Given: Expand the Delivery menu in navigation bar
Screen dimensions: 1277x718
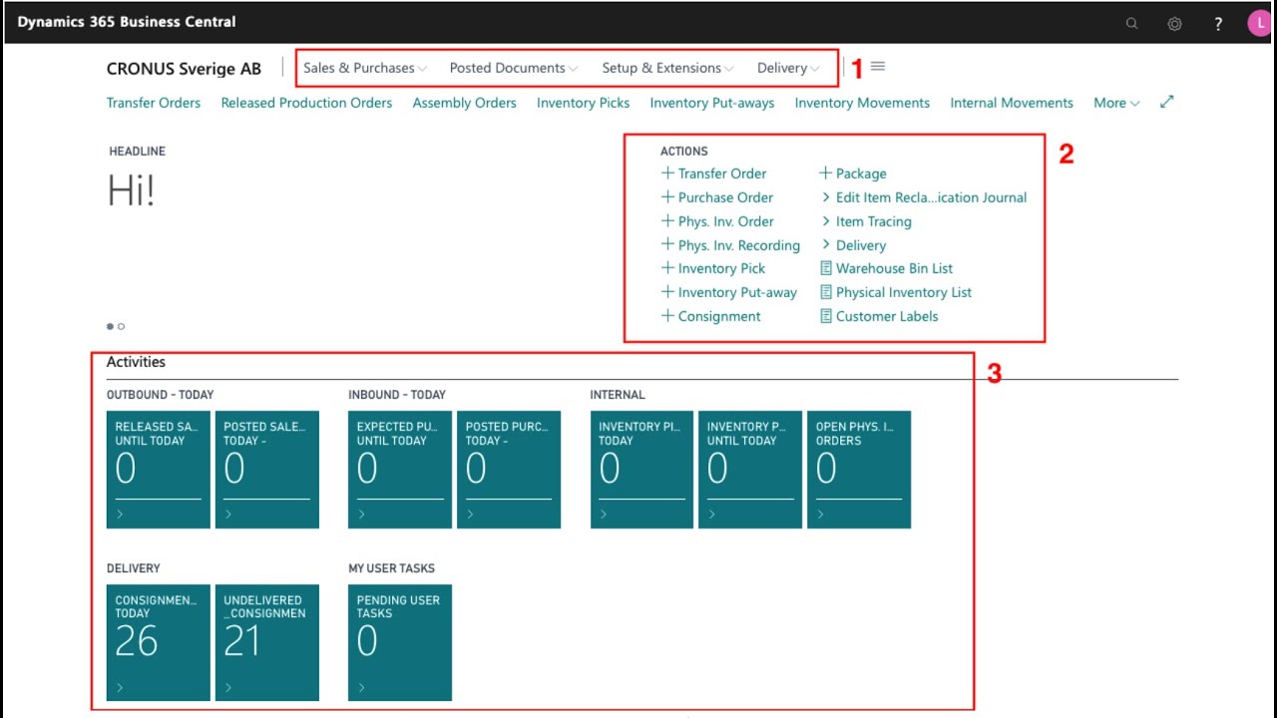Looking at the screenshot, I should pyautogui.click(x=788, y=68).
